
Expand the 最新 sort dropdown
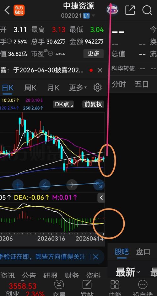click(128, 272)
